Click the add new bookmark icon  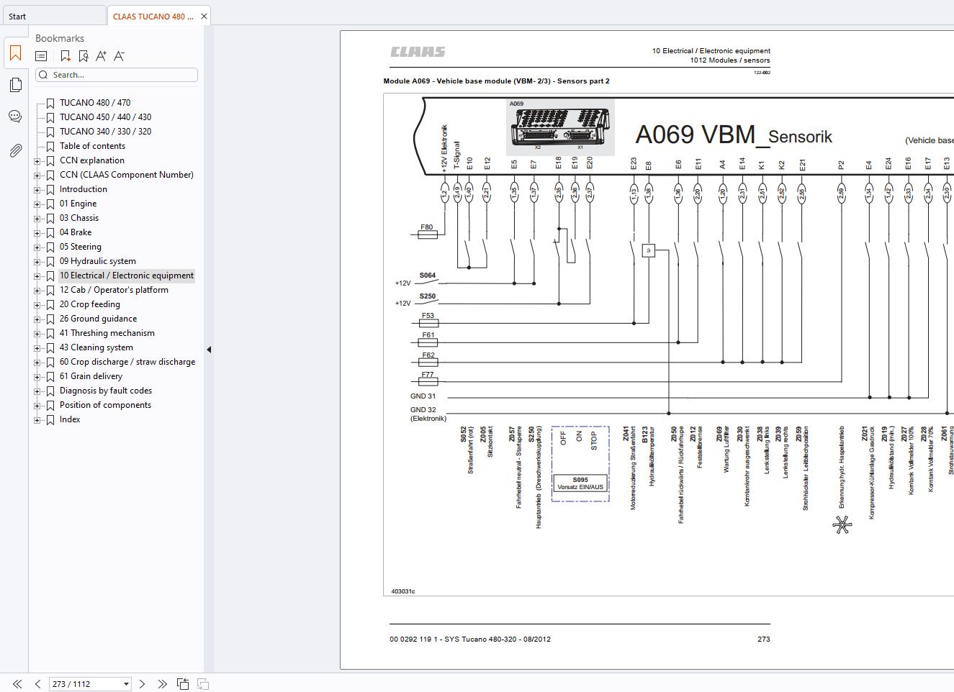point(65,56)
